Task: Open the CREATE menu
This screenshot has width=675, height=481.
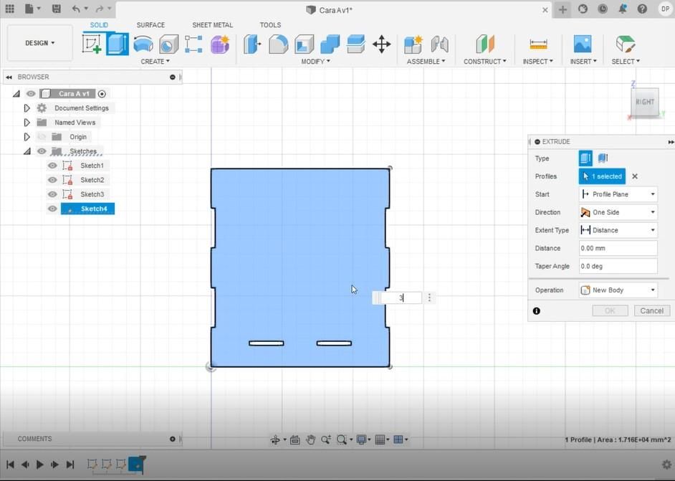Action: [155, 62]
